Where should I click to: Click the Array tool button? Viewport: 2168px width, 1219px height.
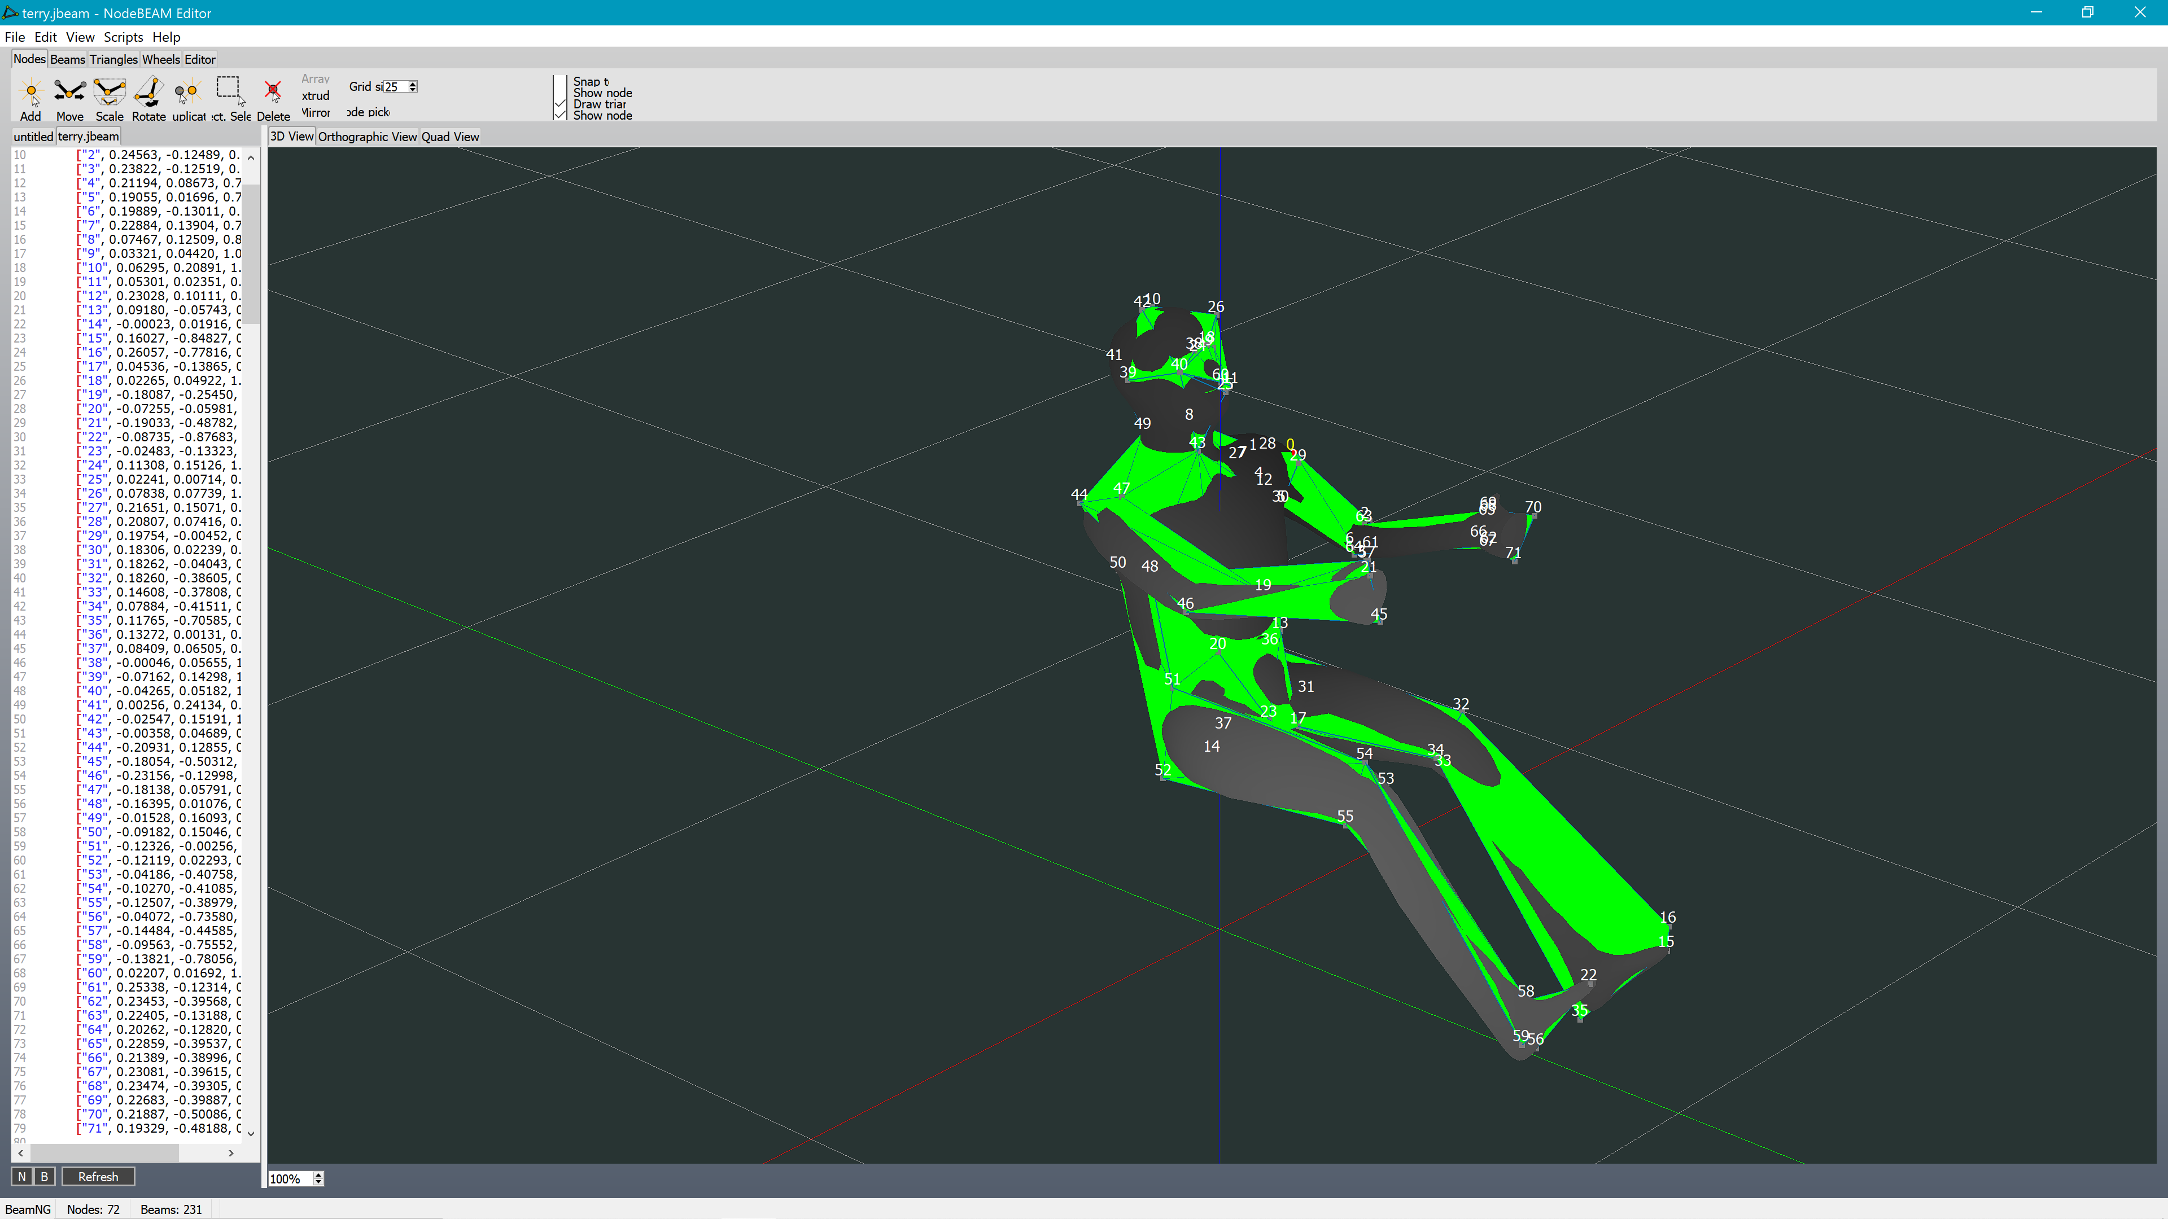click(316, 78)
